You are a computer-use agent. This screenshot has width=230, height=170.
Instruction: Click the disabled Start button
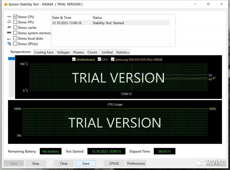point(14,163)
